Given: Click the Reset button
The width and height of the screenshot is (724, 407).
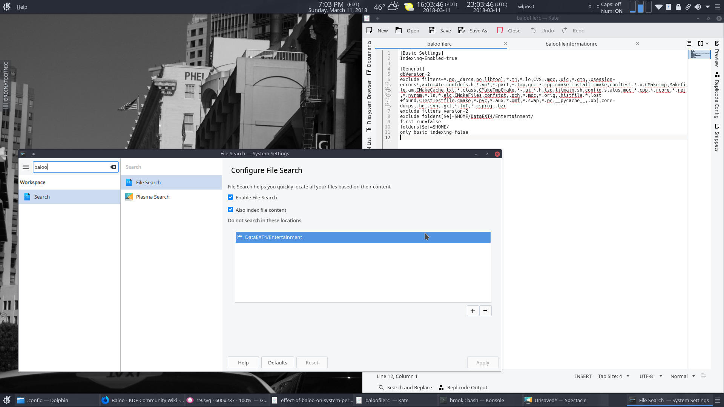Looking at the screenshot, I should coord(312,363).
